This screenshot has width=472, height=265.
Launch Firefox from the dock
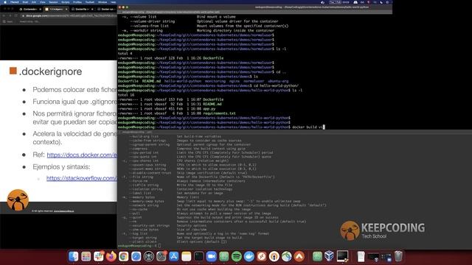pos(111,256)
